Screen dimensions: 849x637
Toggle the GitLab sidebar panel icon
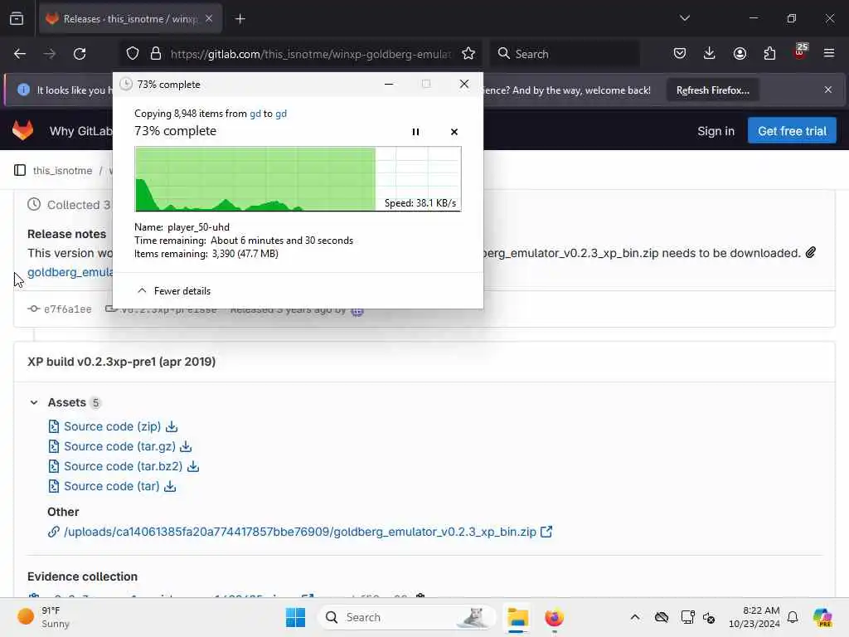20,170
